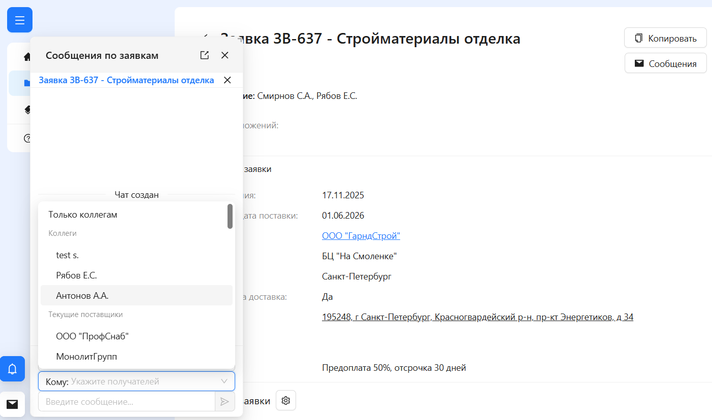Close the ЗВ-637 chat tab with X
This screenshot has height=420, width=712.
coord(227,80)
